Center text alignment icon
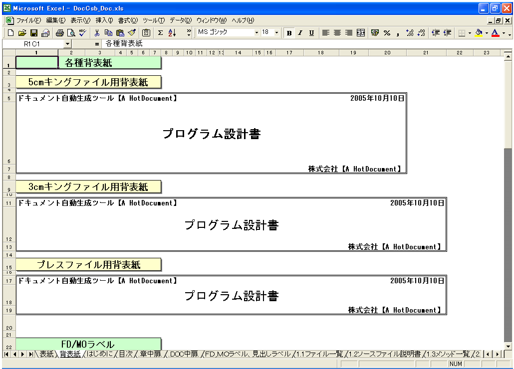The image size is (514, 369). pos(337,33)
